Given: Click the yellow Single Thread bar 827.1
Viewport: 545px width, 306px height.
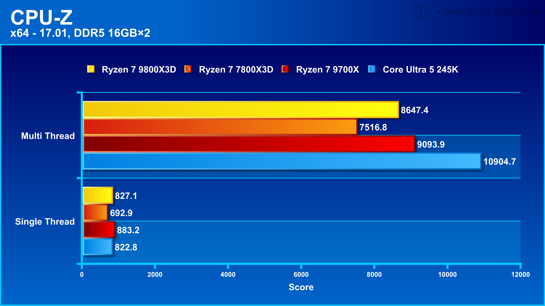Looking at the screenshot, I should pyautogui.click(x=98, y=195).
